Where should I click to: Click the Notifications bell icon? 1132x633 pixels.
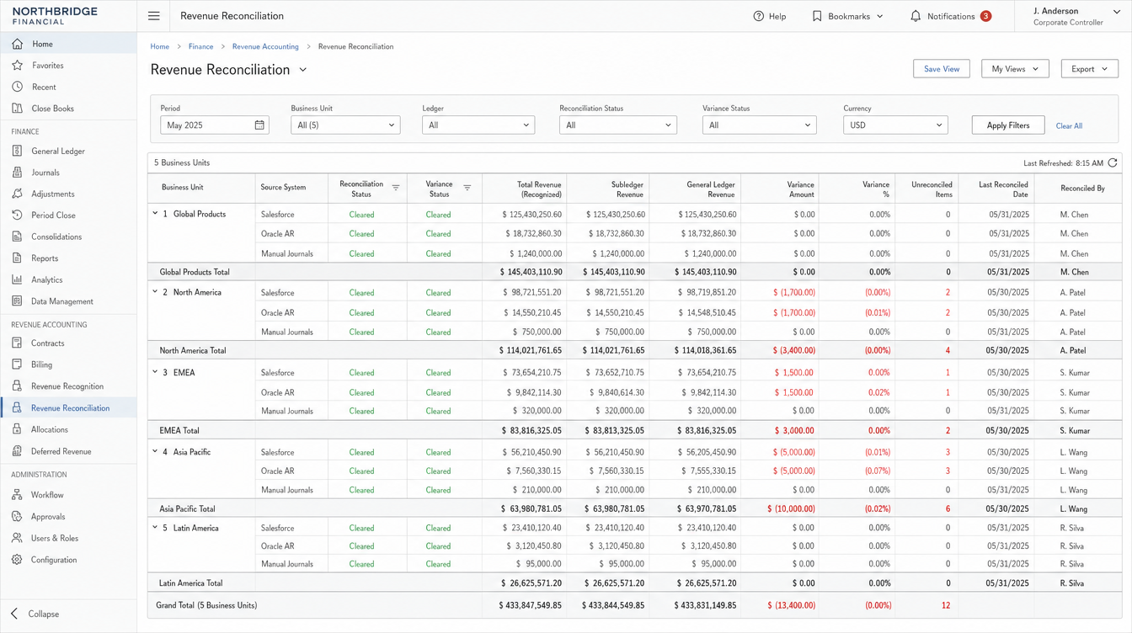916,16
